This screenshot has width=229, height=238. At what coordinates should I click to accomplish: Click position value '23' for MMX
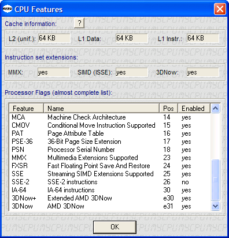167,158
